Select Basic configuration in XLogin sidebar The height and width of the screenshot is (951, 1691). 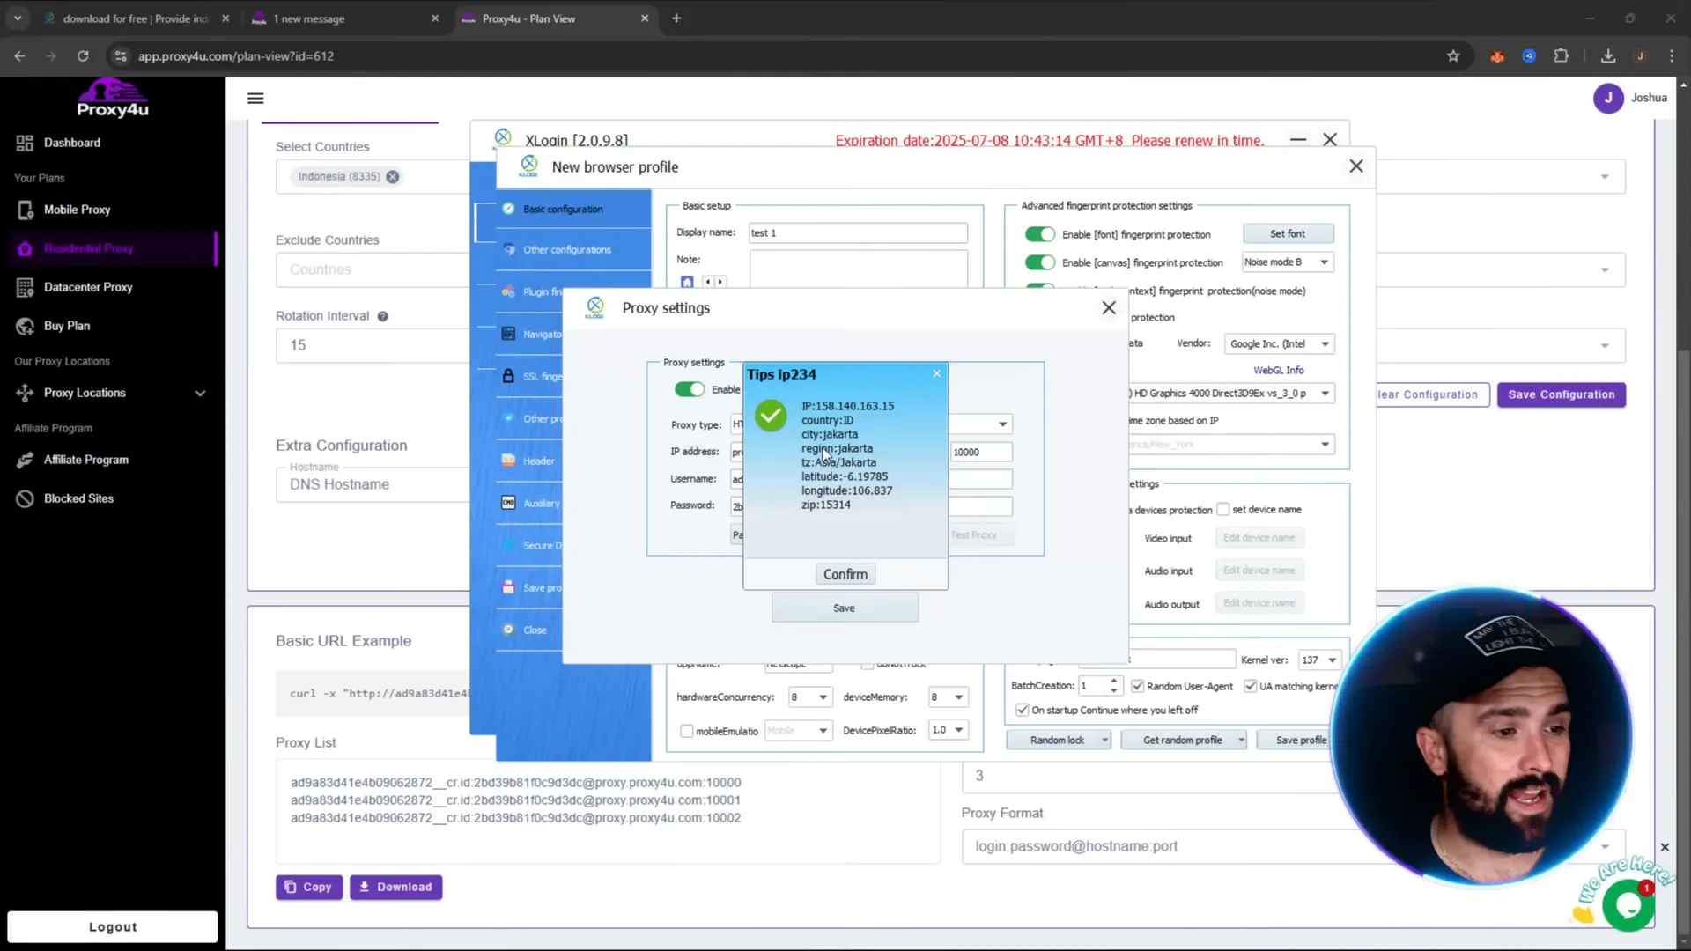click(563, 209)
